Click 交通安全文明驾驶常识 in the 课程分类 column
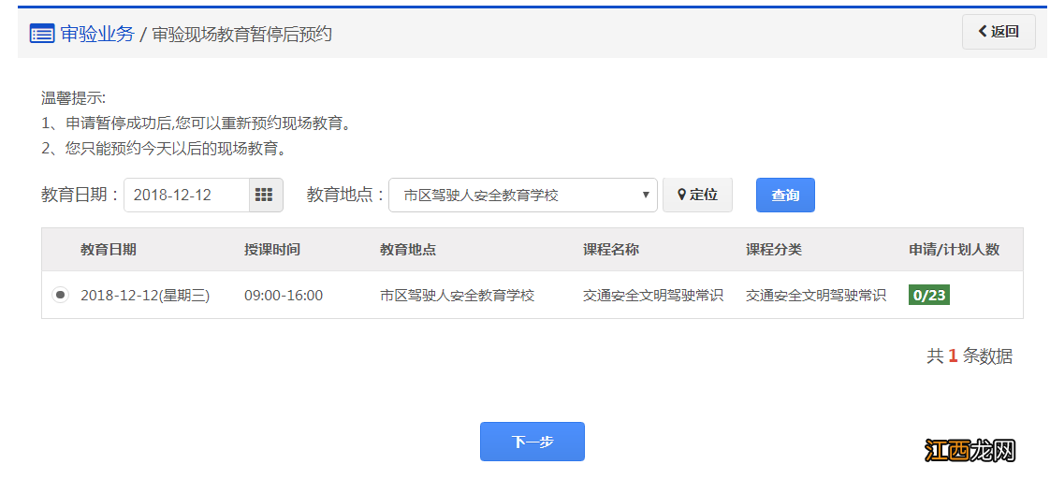The image size is (1050, 479). (816, 295)
